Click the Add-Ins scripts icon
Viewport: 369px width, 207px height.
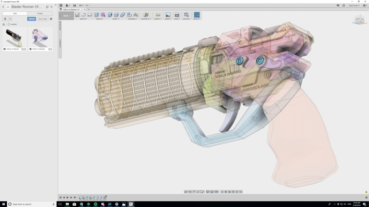click(x=186, y=15)
